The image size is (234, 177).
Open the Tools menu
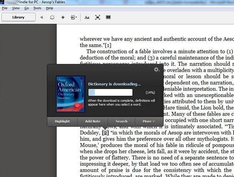pyautogui.click(x=37, y=8)
